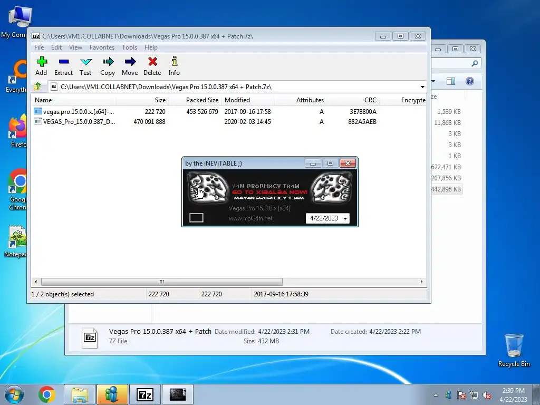Run the Test archive tool
Viewport: 540px width, 405px height.
[85, 66]
